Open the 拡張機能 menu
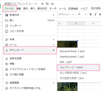The height and width of the screenshot is (91, 101). click(x=73, y=9)
